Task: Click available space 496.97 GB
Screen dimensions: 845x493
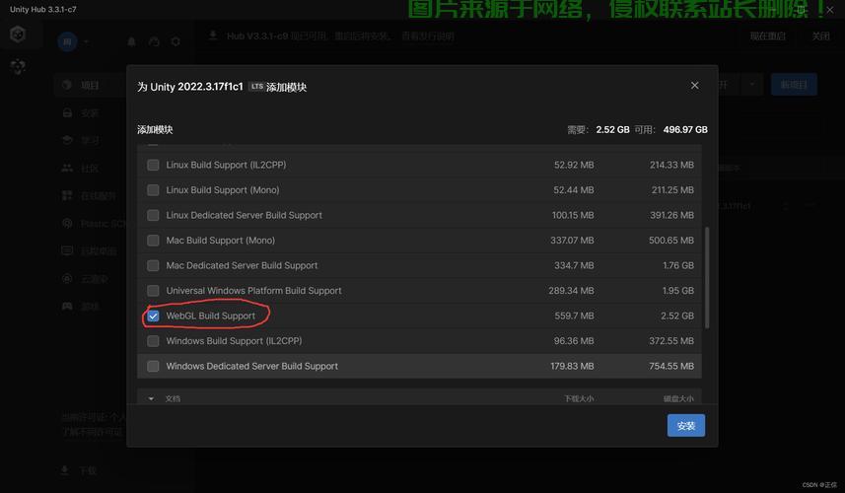Action: coord(685,129)
